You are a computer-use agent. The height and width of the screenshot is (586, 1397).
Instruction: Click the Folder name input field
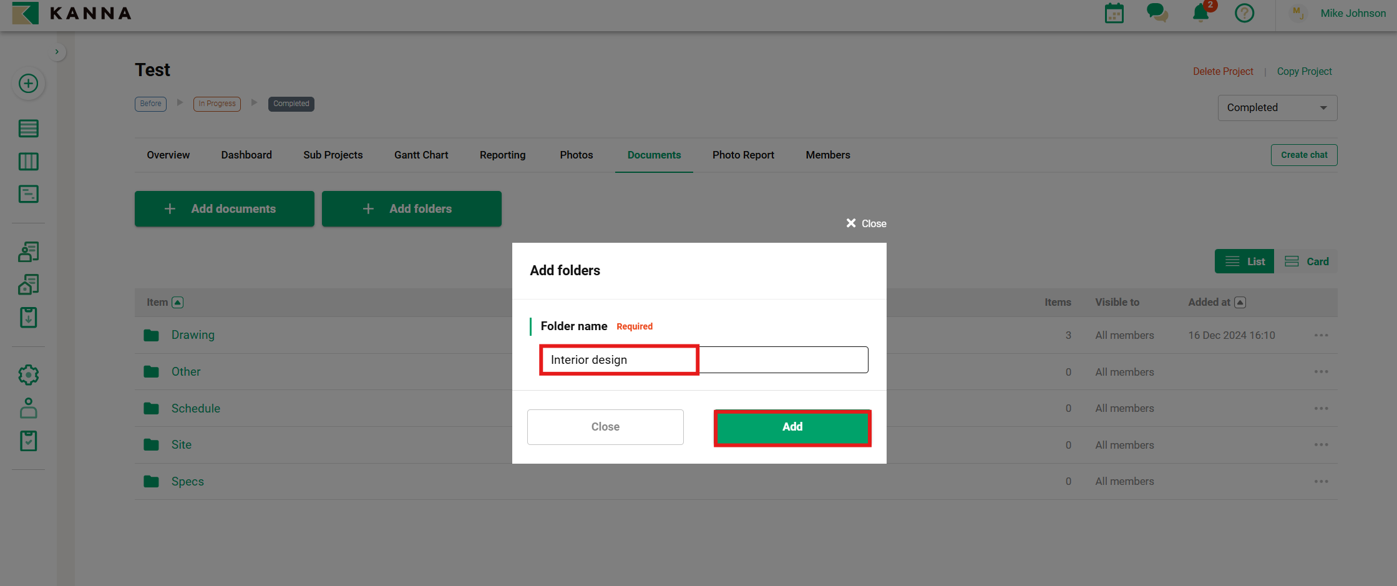[x=703, y=360]
